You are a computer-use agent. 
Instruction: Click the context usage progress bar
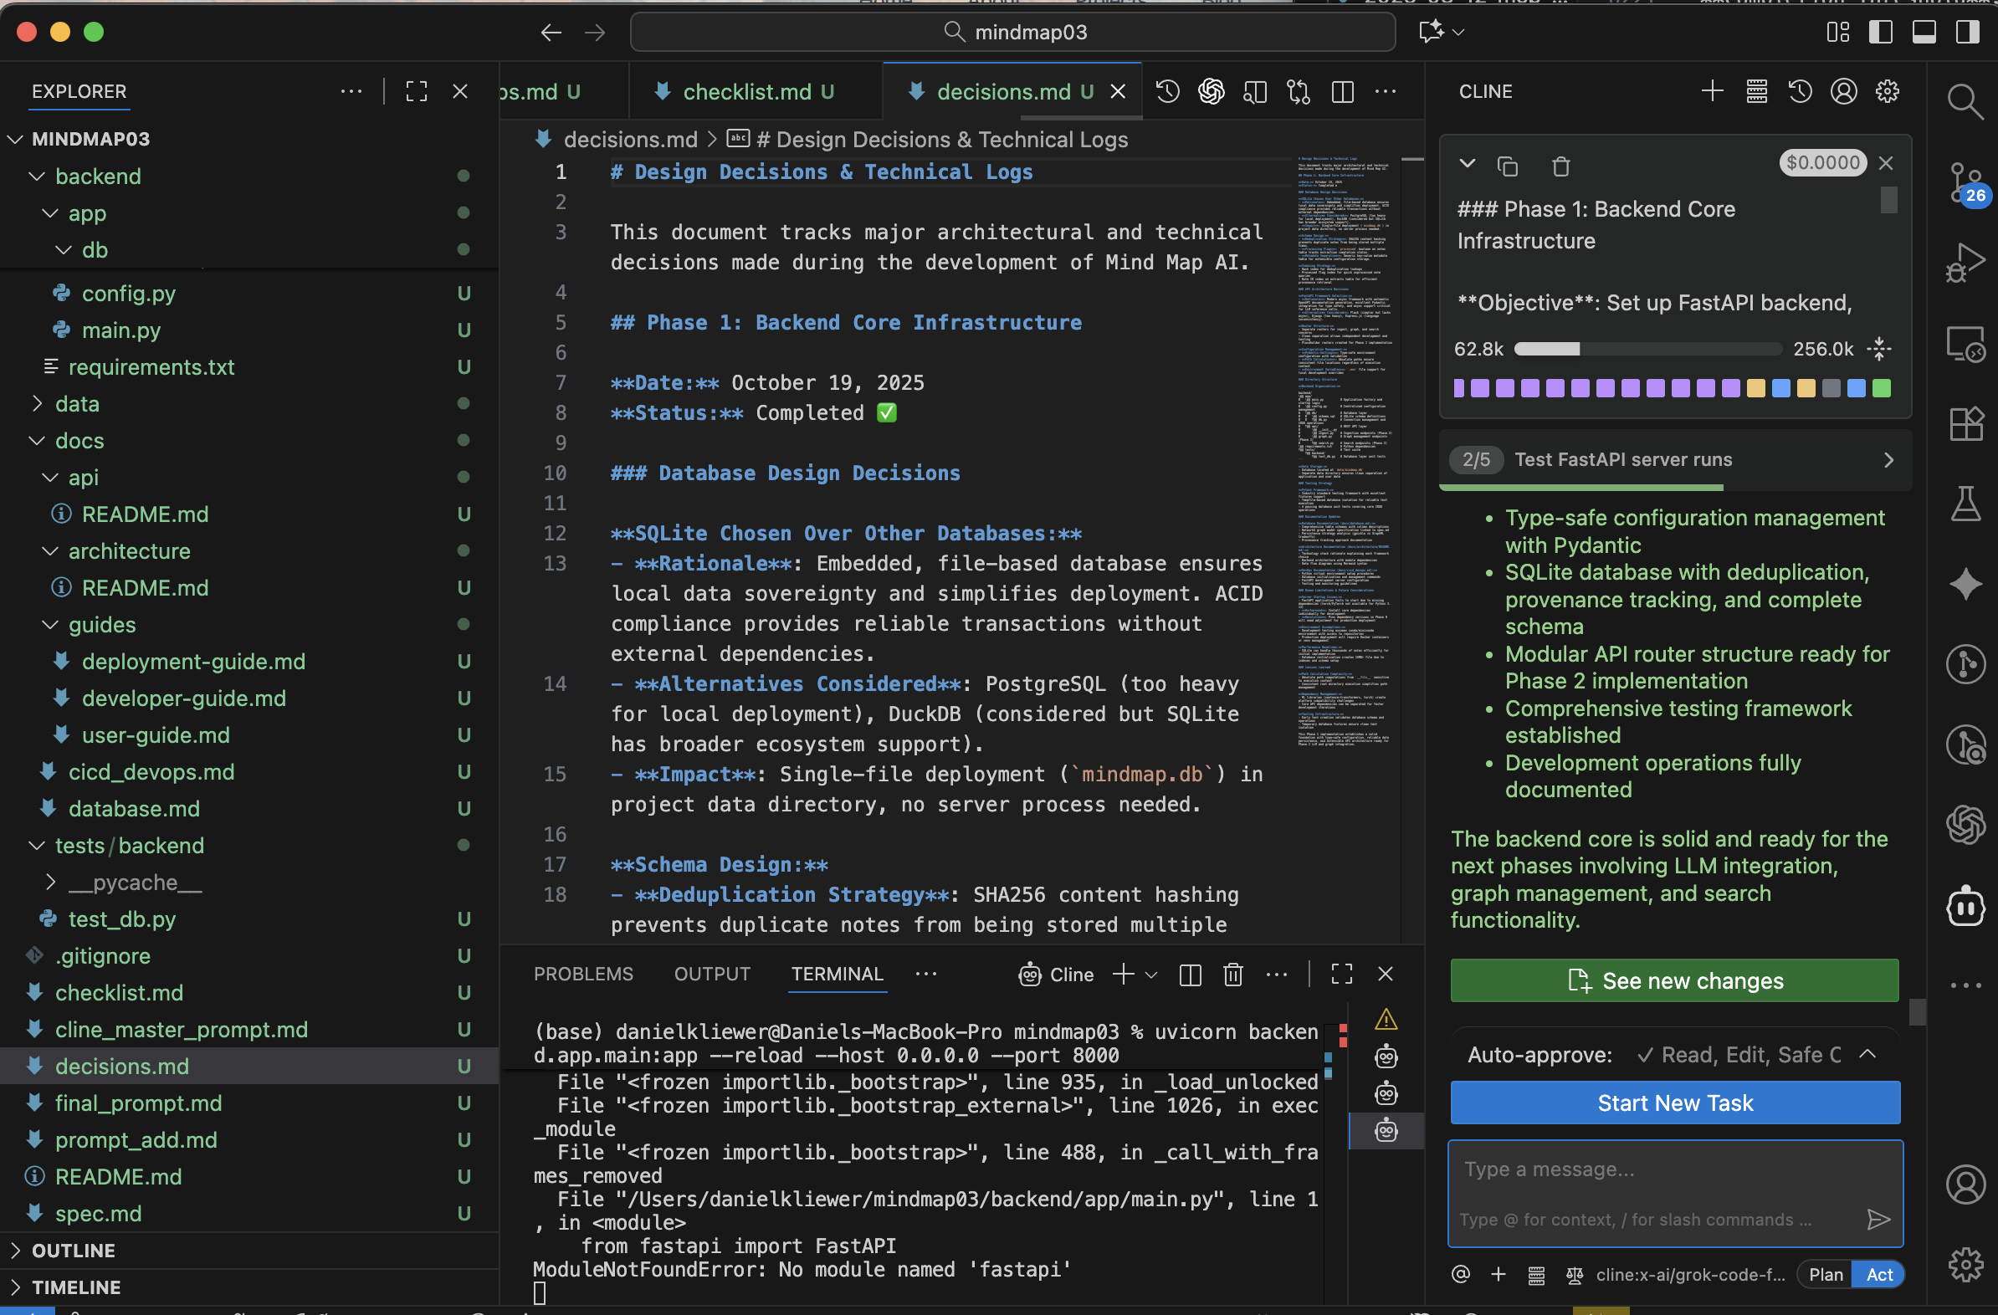(x=1647, y=348)
